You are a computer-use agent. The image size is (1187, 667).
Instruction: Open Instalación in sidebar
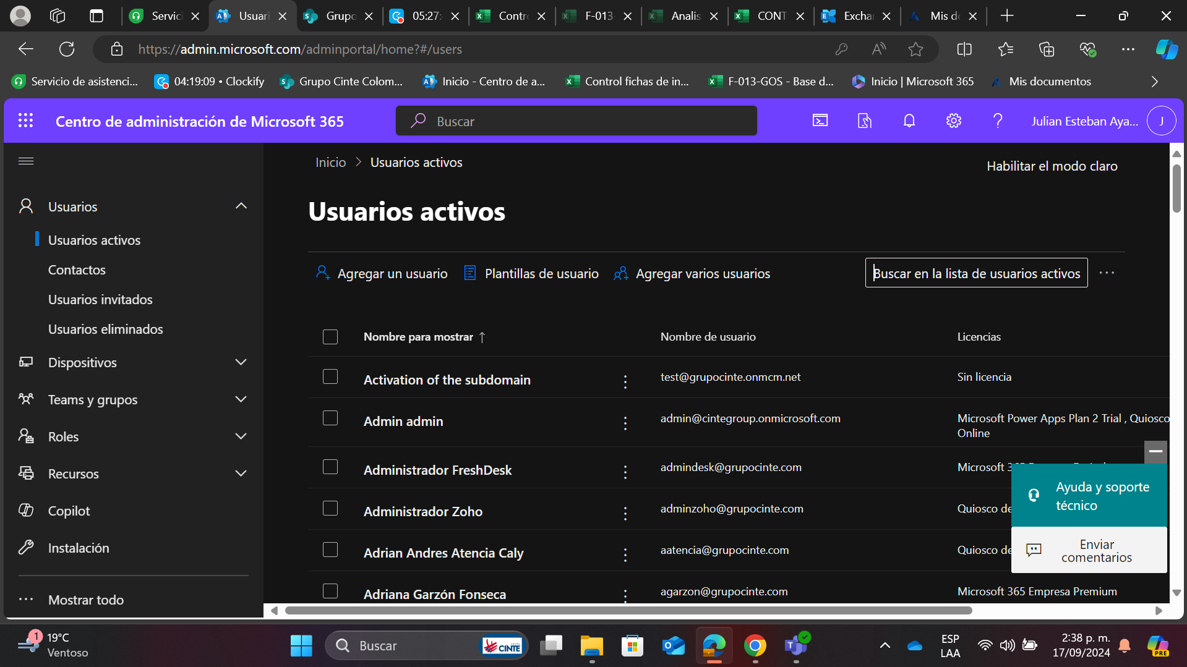pos(79,548)
